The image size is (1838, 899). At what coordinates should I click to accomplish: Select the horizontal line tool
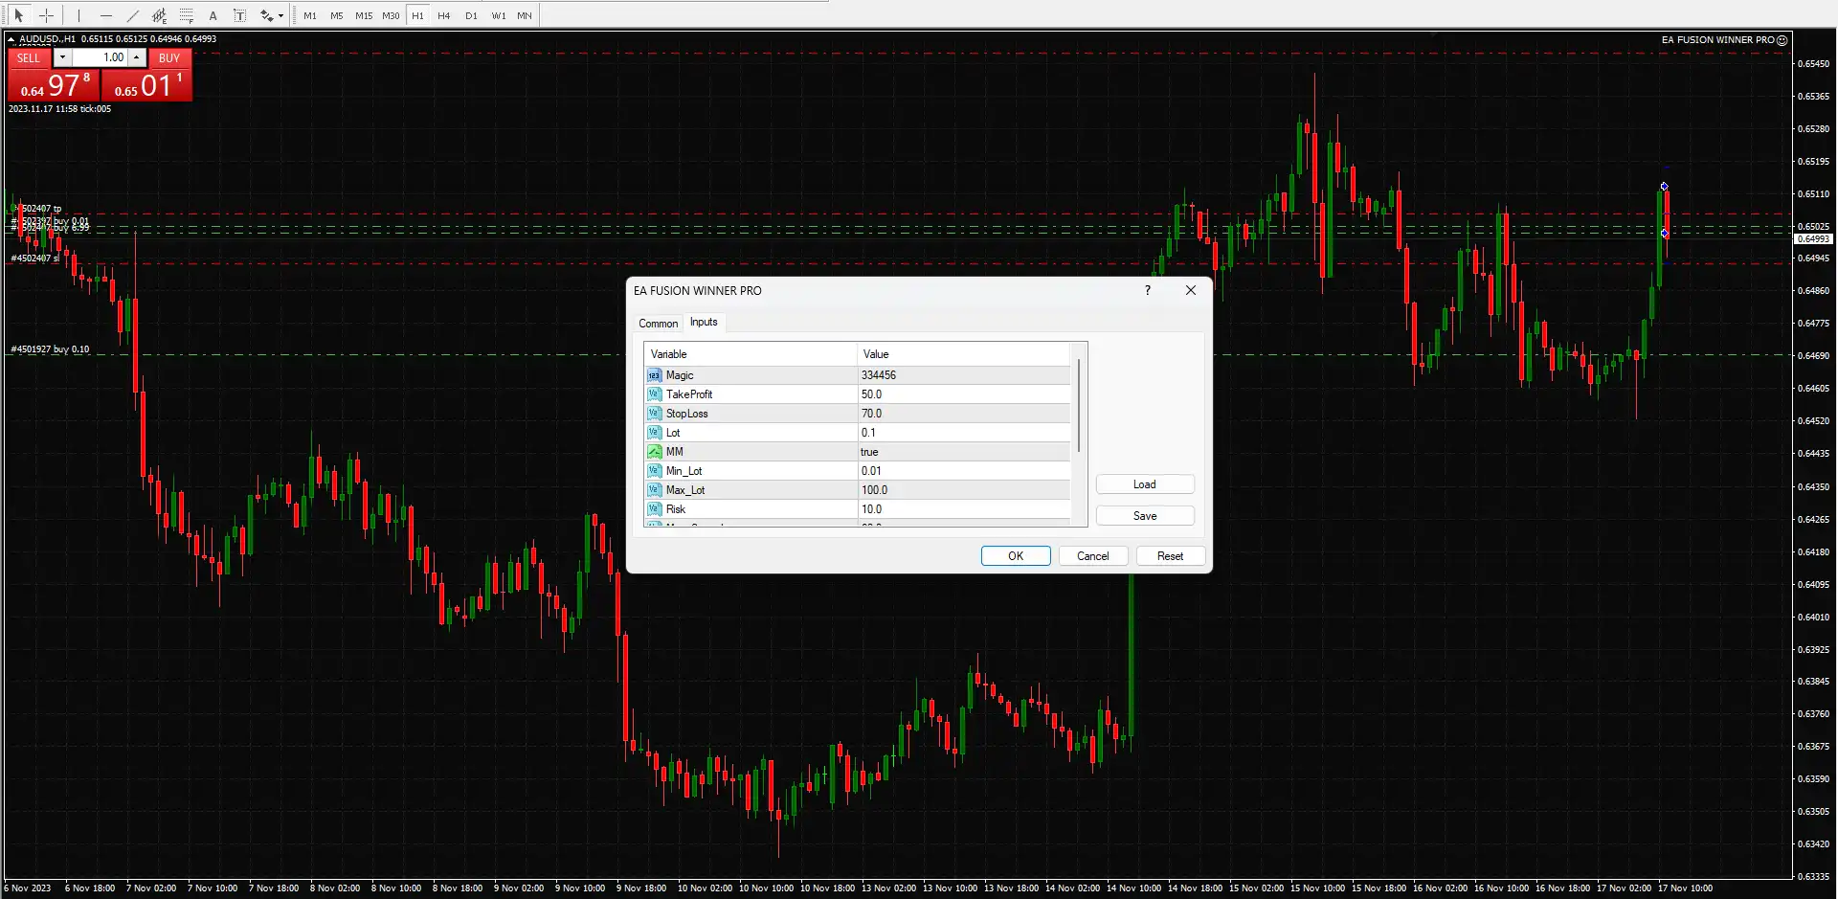(x=105, y=15)
